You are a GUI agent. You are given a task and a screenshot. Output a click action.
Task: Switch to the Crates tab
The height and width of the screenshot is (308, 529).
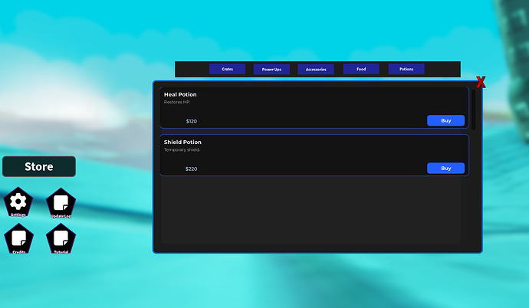[x=228, y=69]
